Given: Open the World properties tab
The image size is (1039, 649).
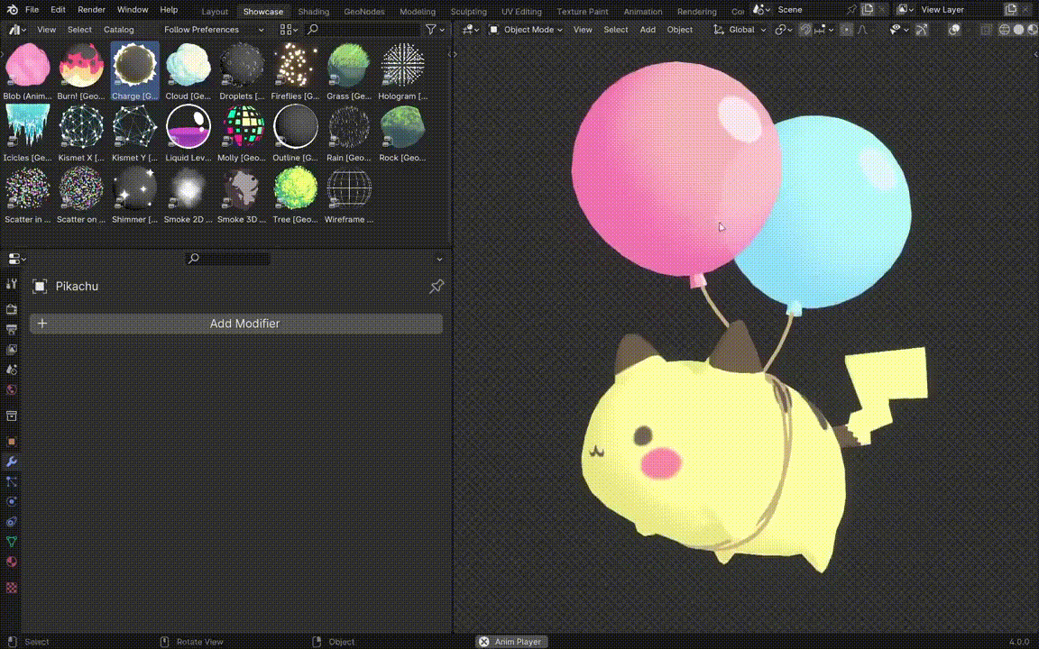Looking at the screenshot, I should point(12,389).
